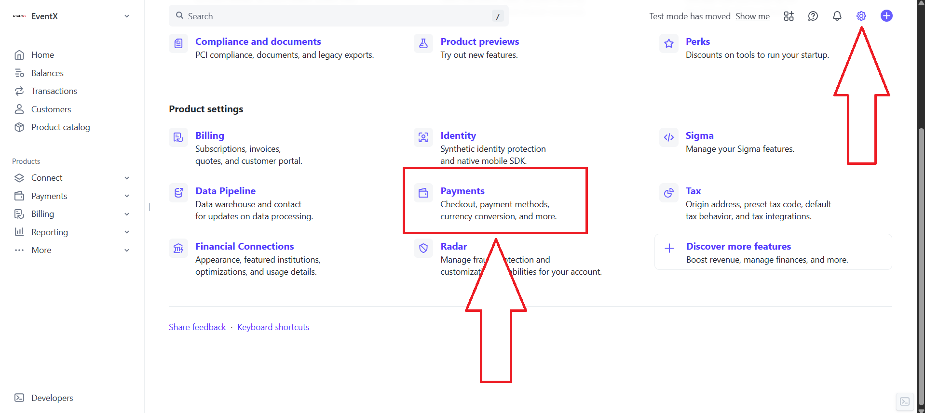
Task: Expand the EventX account switcher
Action: coord(127,16)
